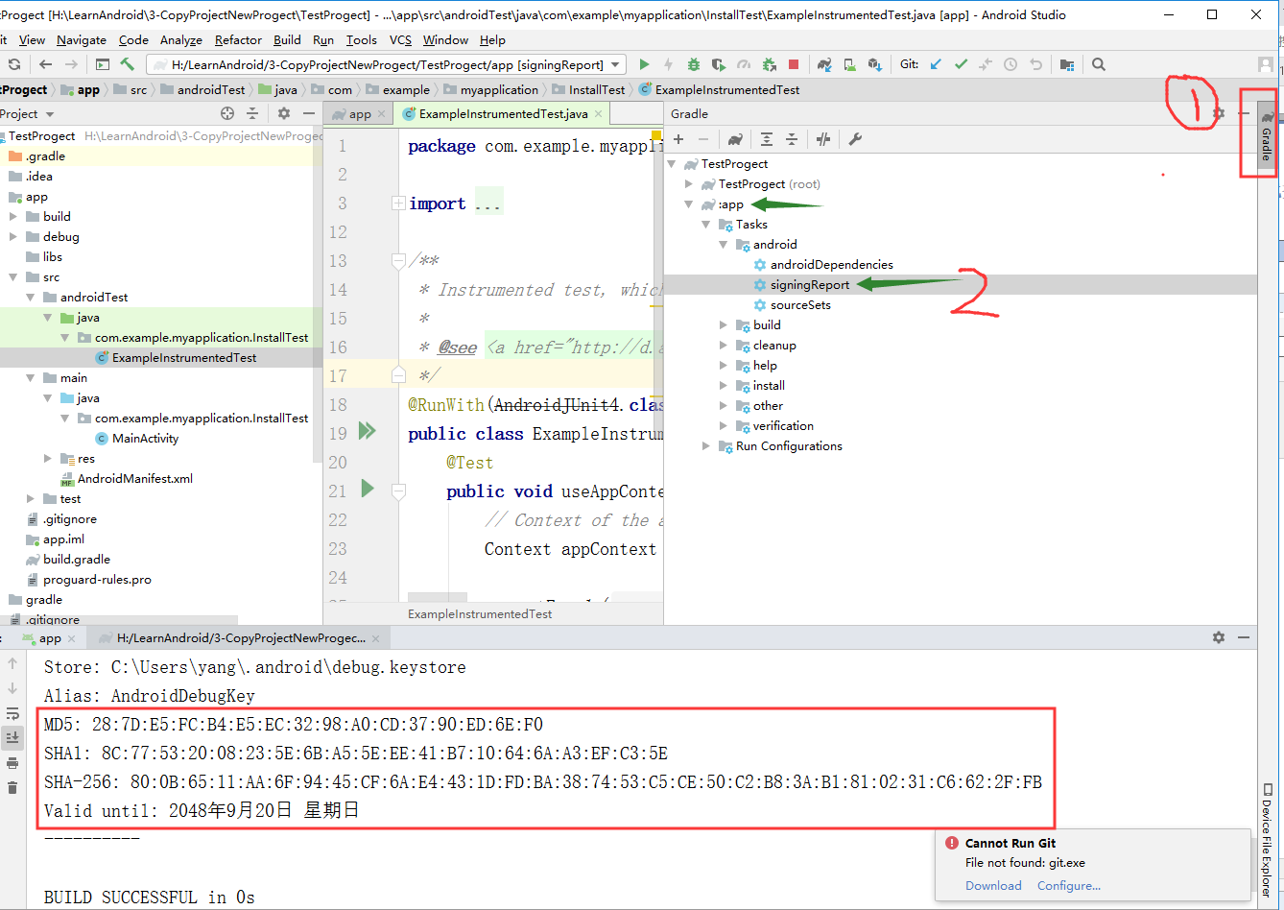Open the Navigate menu
This screenshot has width=1284, height=910.
82,39
